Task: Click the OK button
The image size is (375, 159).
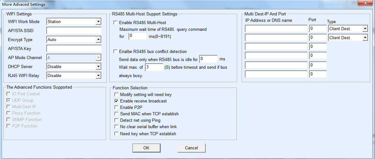Action: [146, 148]
